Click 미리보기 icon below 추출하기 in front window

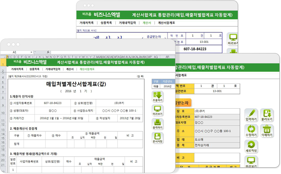coord(157,111)
